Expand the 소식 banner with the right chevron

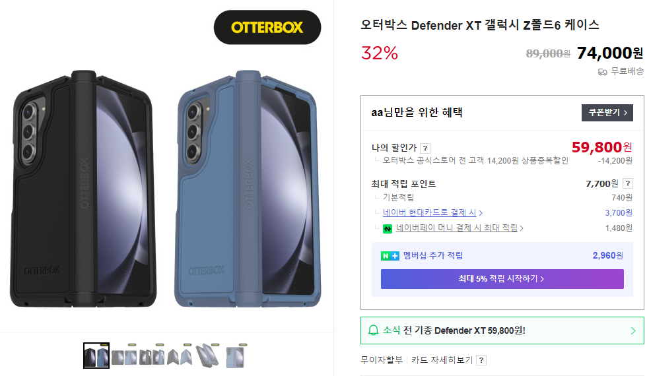point(633,330)
